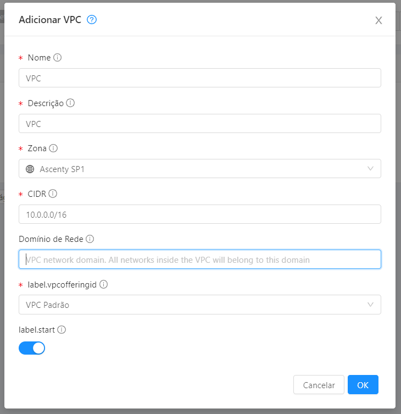Click the Cancelar button
401x414 pixels.
pos(319,385)
